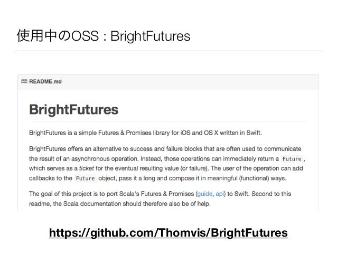Screen dimensions: 337x253
Task: Click the line starting "BrightFutures offers an alternative"
Action: (x=165, y=149)
